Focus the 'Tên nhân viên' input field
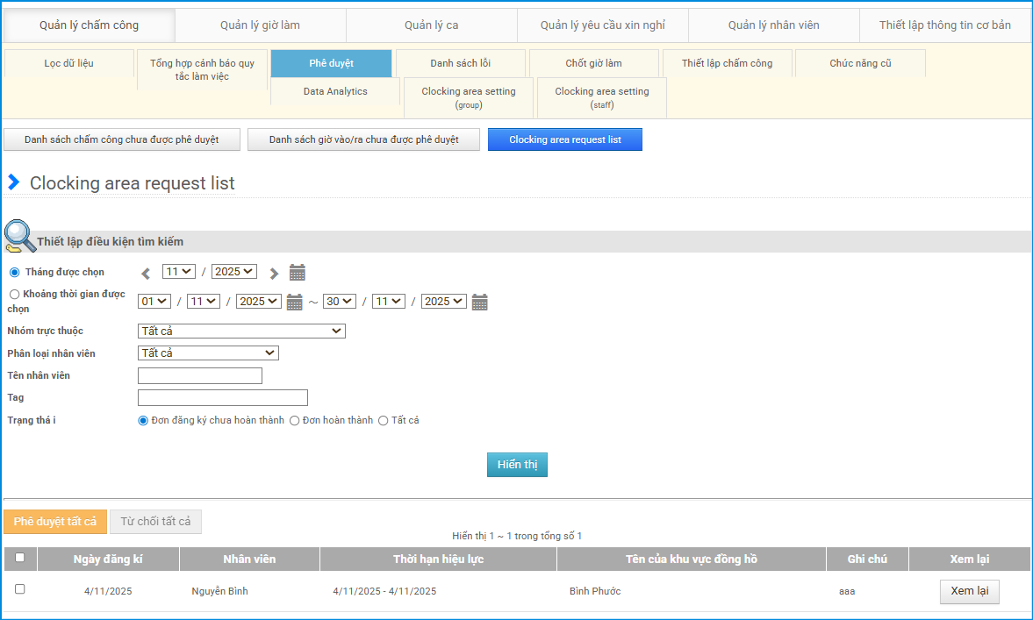The width and height of the screenshot is (1033, 620). (x=200, y=376)
